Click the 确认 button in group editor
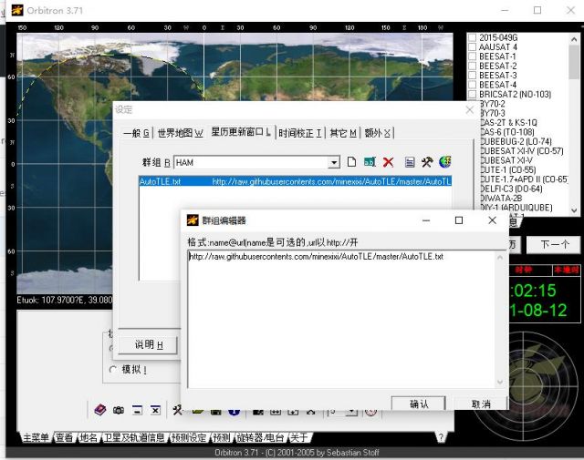The width and height of the screenshot is (584, 460). [x=419, y=404]
